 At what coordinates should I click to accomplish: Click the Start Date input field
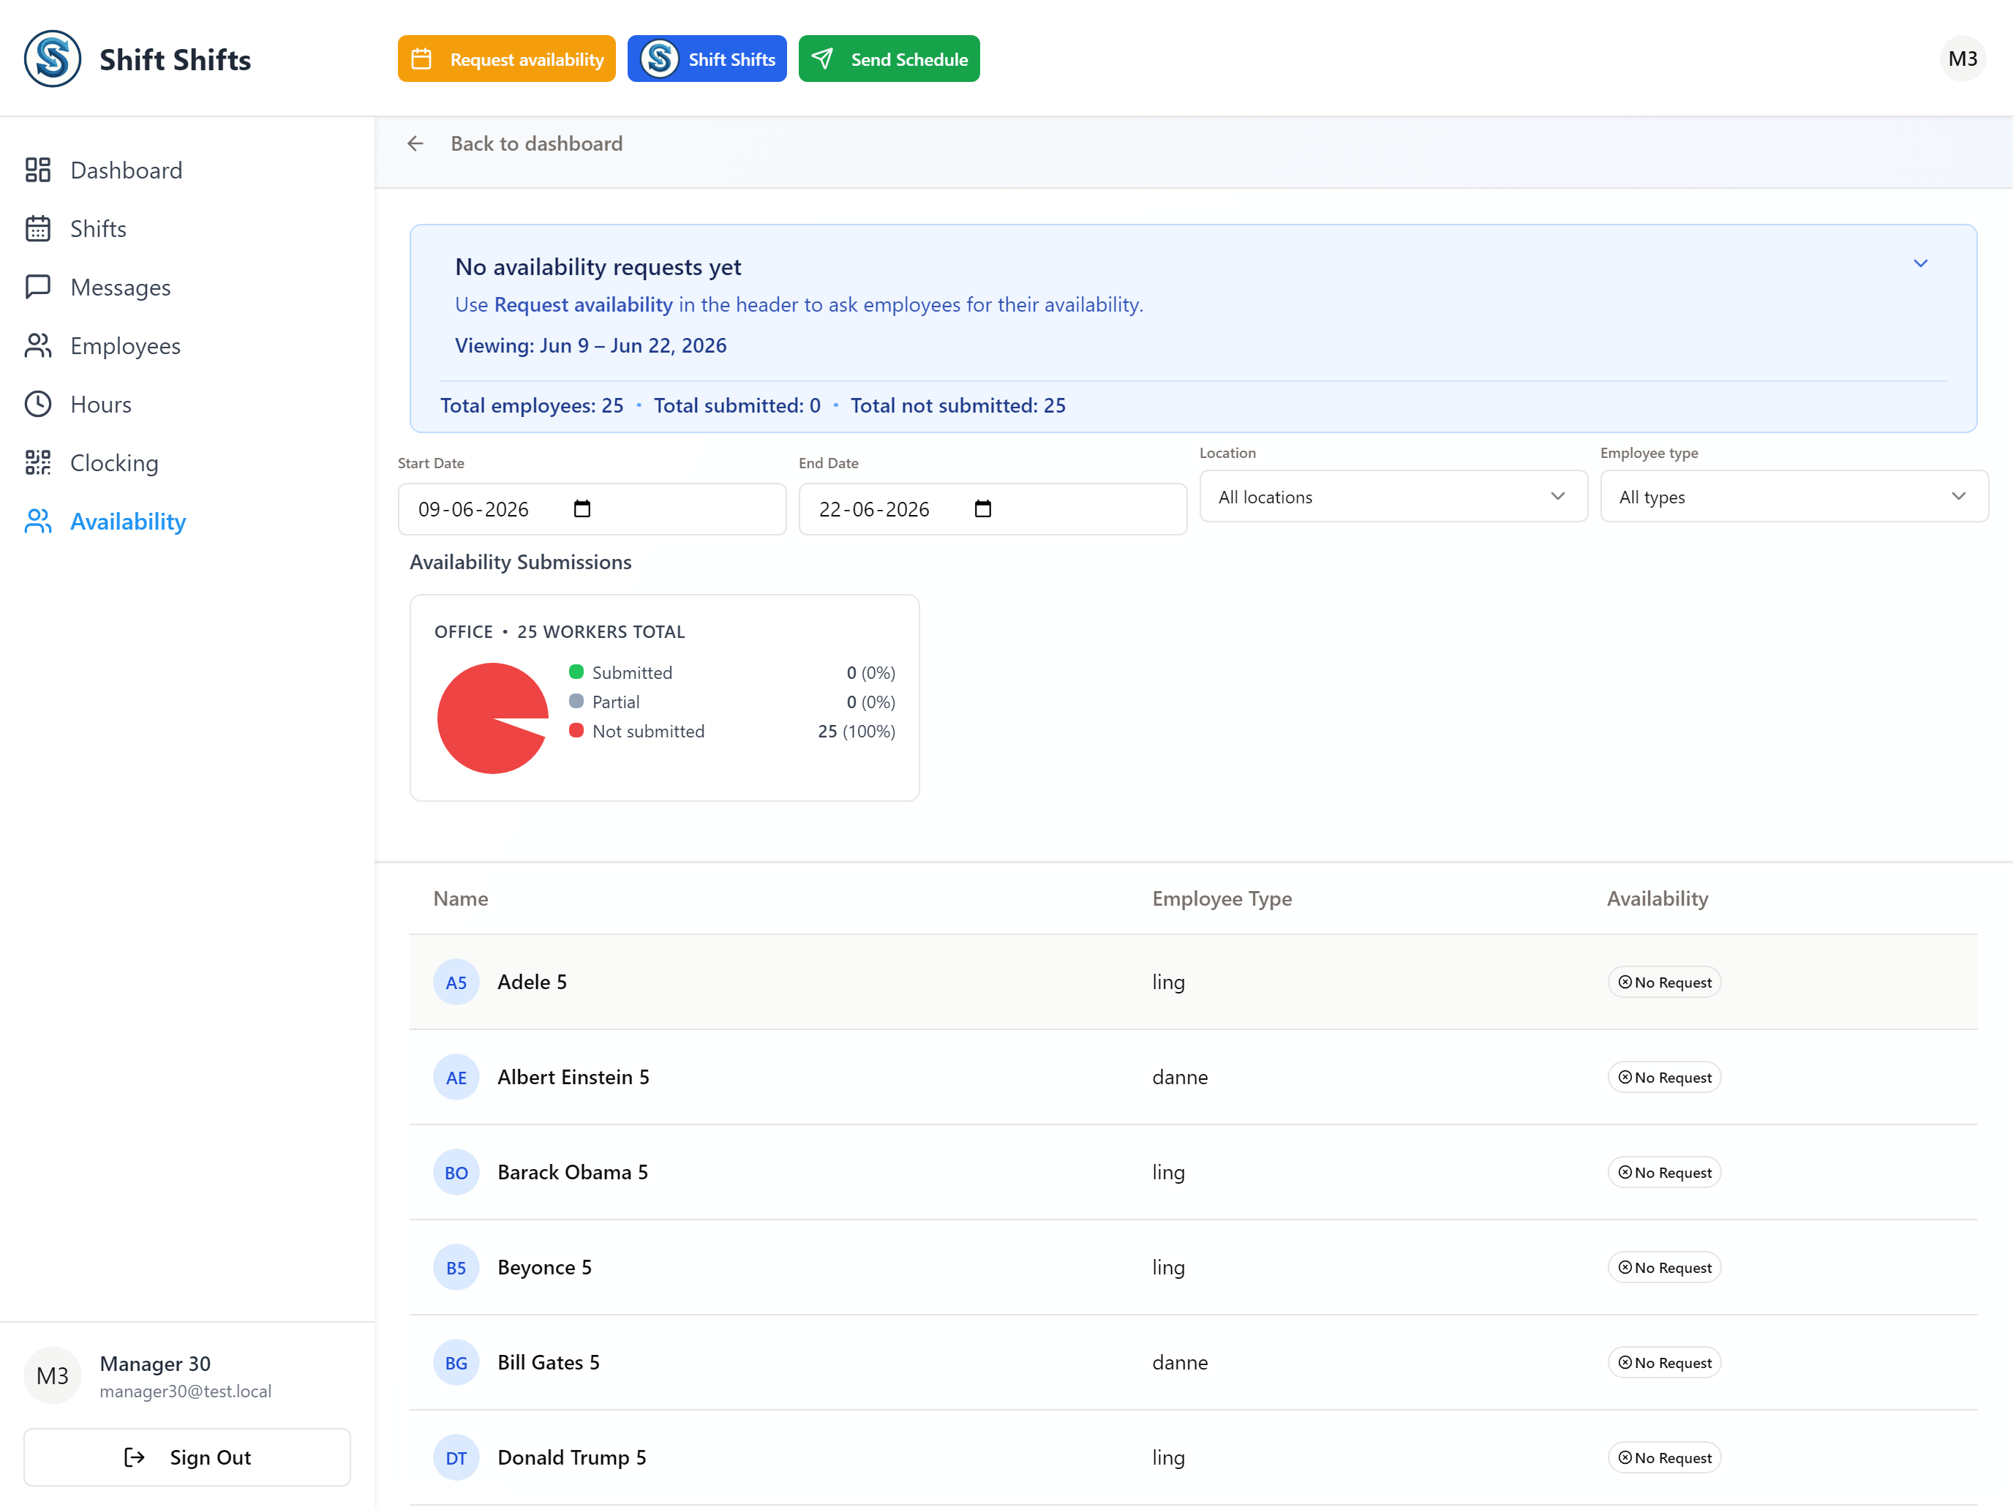coord(592,508)
